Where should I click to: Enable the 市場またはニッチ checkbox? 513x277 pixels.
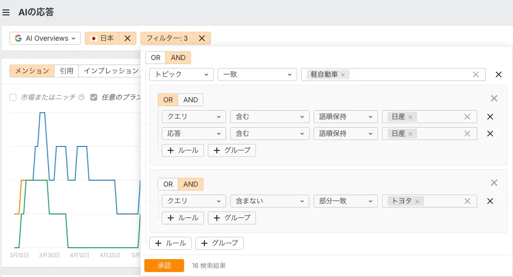pos(13,97)
